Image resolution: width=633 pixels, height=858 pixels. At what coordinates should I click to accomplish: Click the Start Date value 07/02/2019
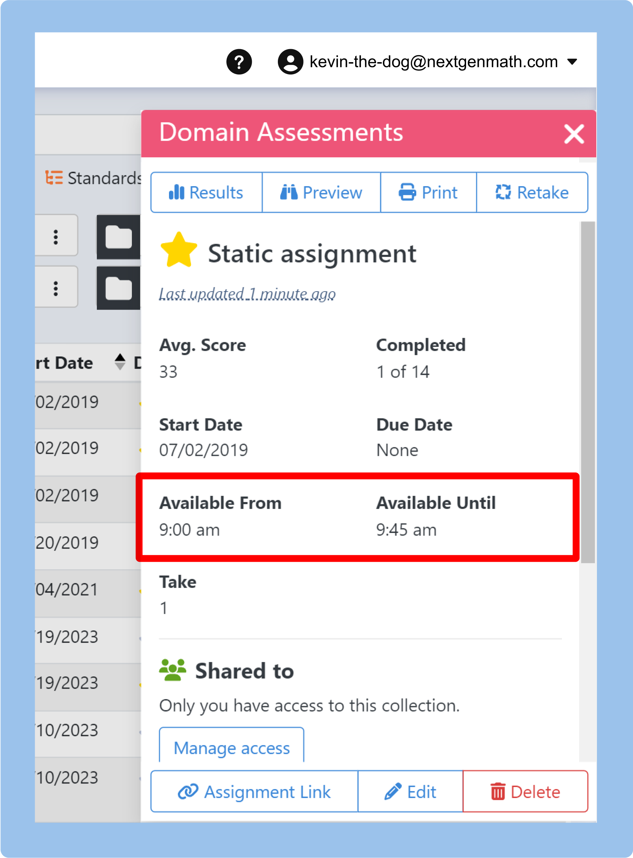click(x=203, y=450)
